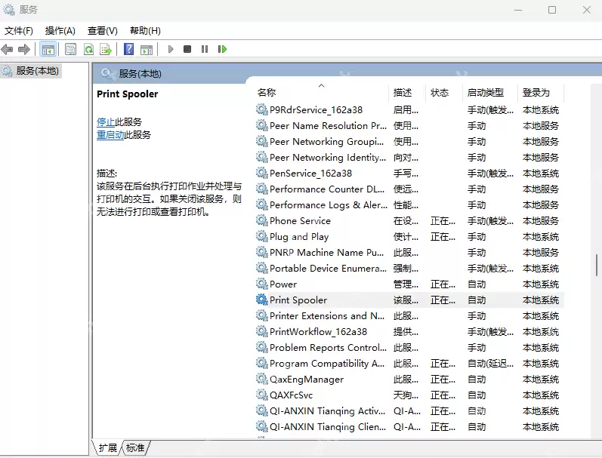The image size is (602, 458).
Task: Select the Peer Networking Identity... service
Action: click(x=409, y=157)
